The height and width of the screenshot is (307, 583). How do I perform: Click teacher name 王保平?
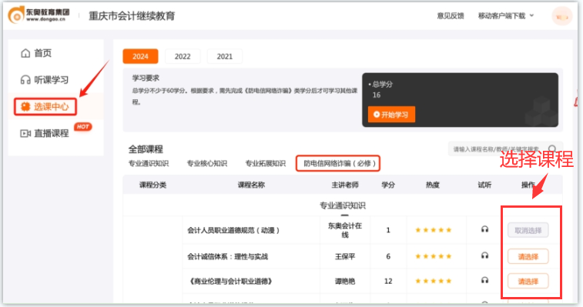coord(345,256)
